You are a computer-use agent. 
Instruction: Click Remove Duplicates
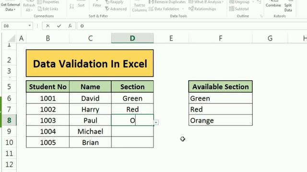167,2
